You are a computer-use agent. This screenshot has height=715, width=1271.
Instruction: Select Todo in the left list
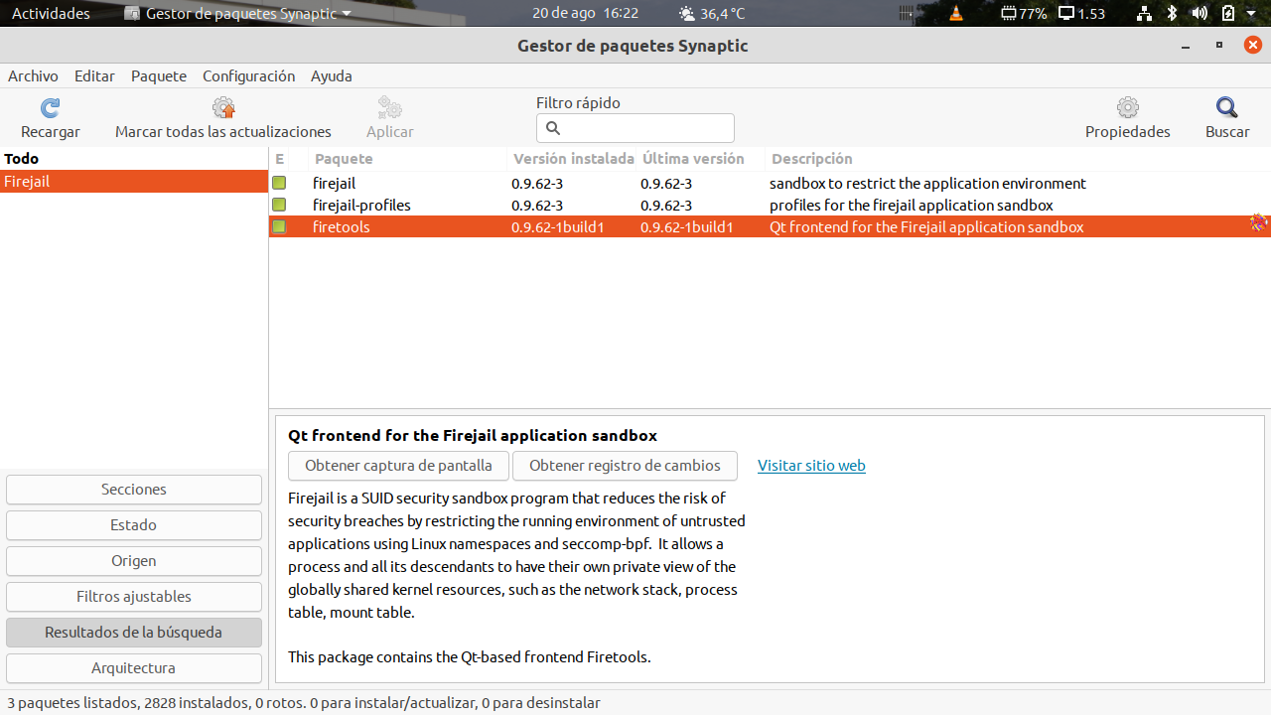[134, 159]
